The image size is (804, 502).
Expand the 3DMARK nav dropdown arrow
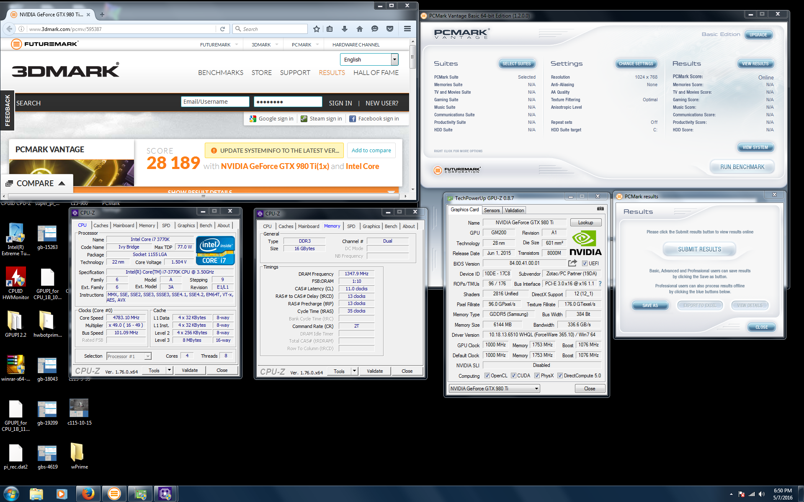(x=277, y=44)
